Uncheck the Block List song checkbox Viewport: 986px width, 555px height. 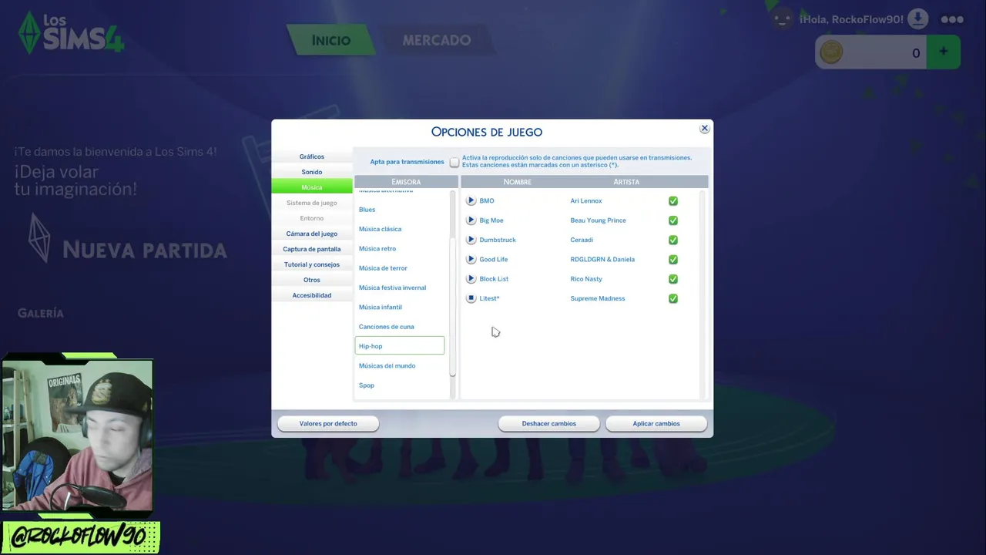point(673,279)
